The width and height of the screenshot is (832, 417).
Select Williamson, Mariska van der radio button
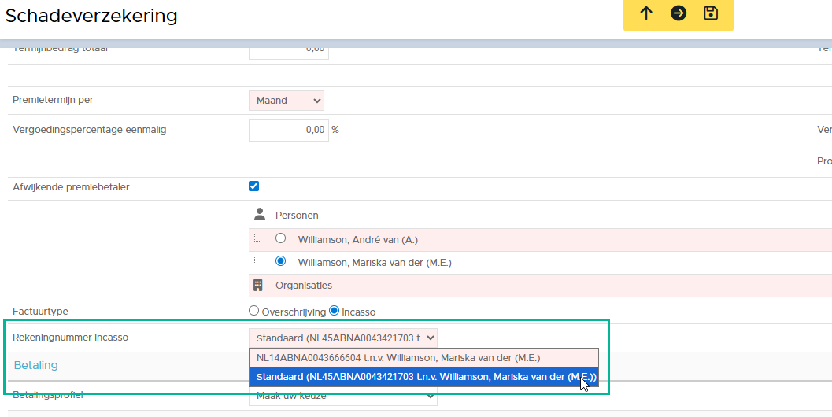(x=280, y=262)
